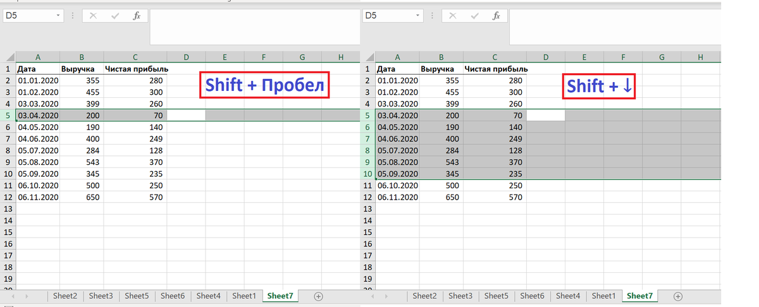Switch to Sheet2 tab in right window
The image size is (759, 307).
424,296
